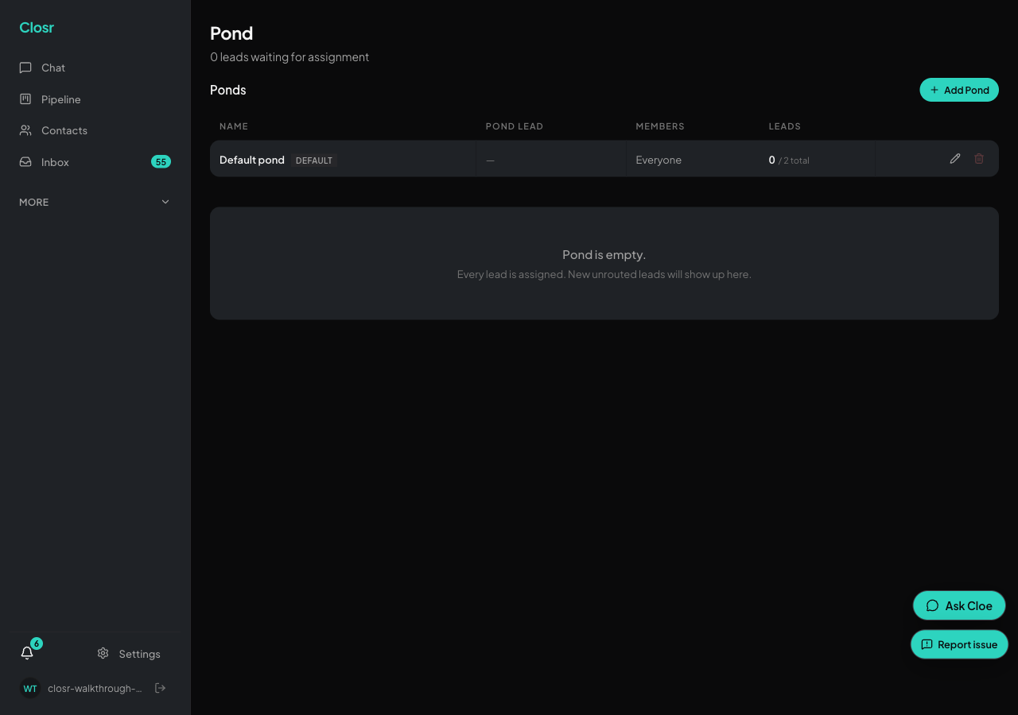The width and height of the screenshot is (1018, 715).
Task: Click the pencil edit icon for Default pond
Action: (955, 159)
